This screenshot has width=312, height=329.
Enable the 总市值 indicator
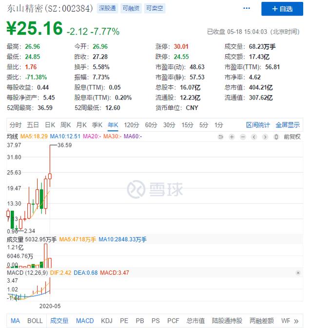[195, 321]
